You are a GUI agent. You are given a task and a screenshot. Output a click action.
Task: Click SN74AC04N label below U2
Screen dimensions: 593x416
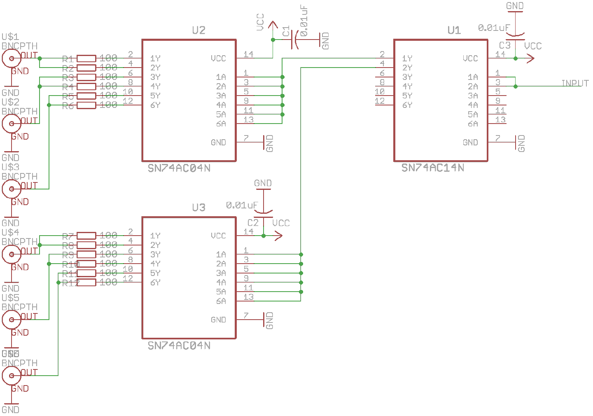pyautogui.click(x=179, y=168)
